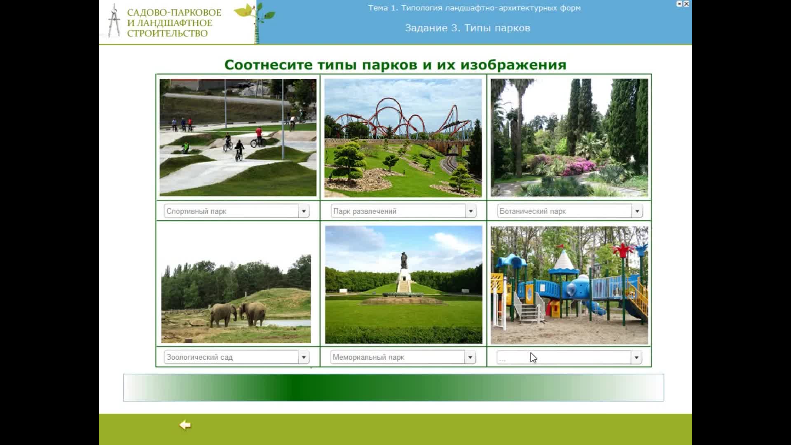Expand the Парк развлечений dropdown arrow
The image size is (791, 445).
click(470, 211)
